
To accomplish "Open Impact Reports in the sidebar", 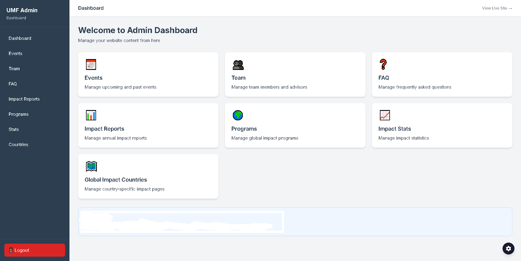I will (24, 99).
